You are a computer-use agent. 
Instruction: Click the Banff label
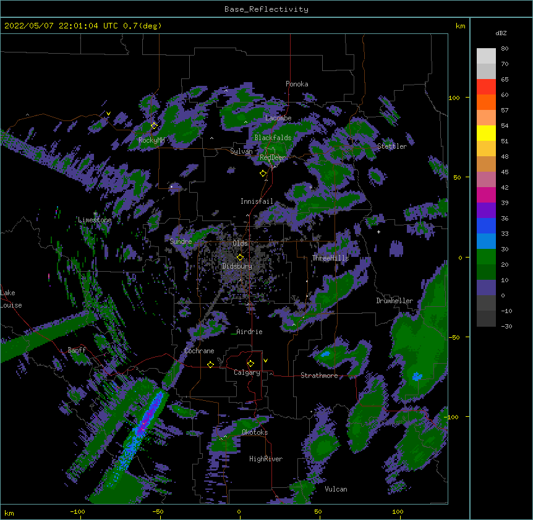click(x=77, y=350)
